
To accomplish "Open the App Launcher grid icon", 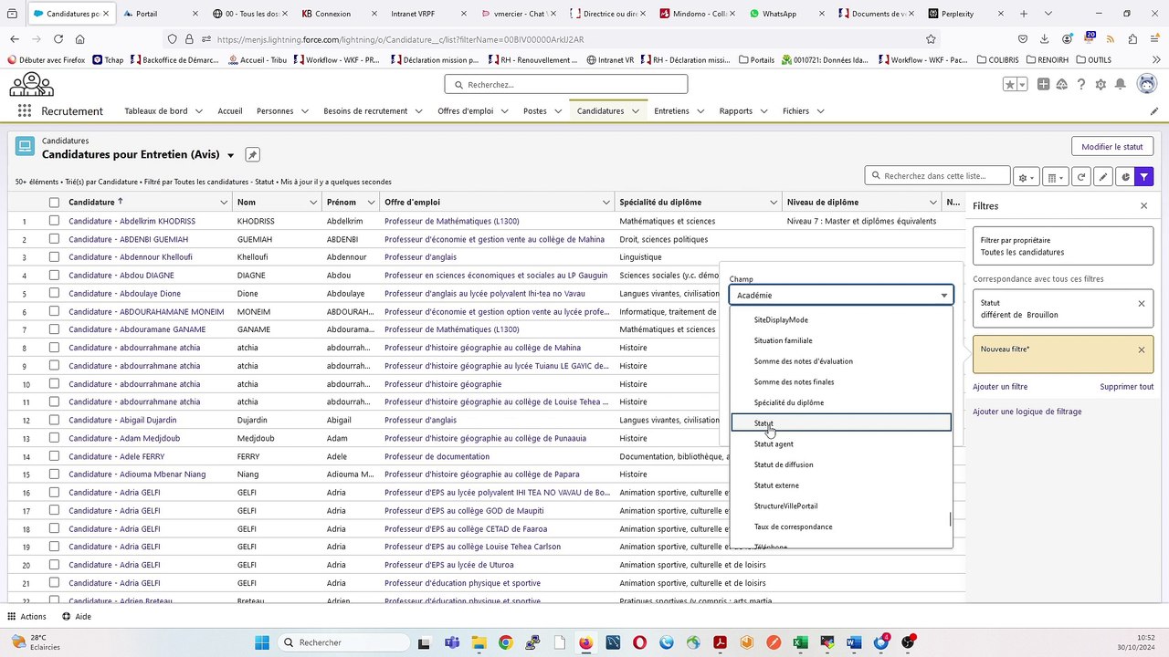I will point(24,111).
